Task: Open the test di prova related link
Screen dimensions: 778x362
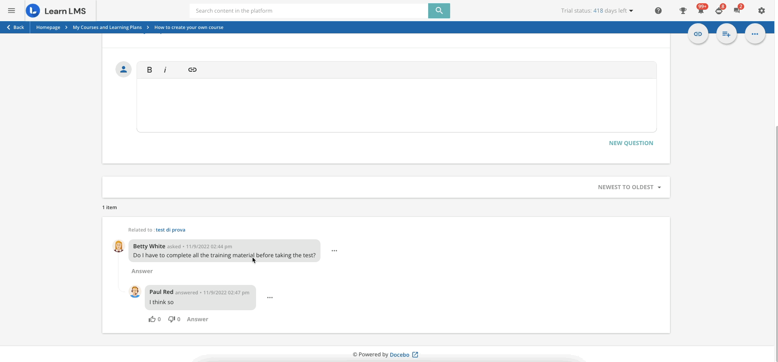Action: pyautogui.click(x=170, y=230)
